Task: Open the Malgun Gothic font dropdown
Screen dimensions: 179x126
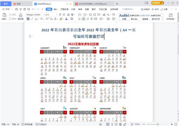Action: pyautogui.click(x=44, y=15)
